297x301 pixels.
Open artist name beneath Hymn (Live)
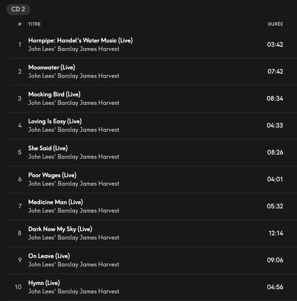tap(73, 291)
